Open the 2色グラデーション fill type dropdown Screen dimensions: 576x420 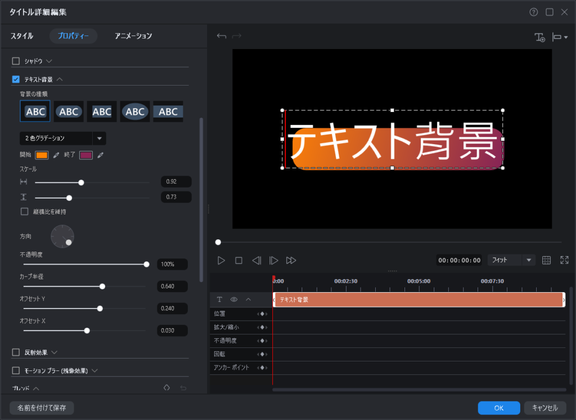click(99, 138)
